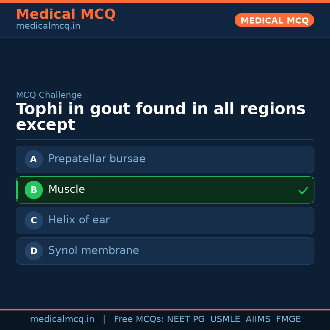Expand the MCQ Challenge section

pyautogui.click(x=49, y=95)
